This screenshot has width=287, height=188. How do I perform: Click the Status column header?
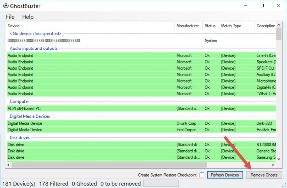(210, 26)
